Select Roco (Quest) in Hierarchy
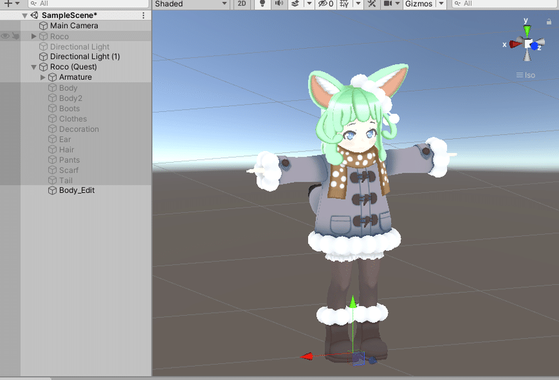This screenshot has height=380, width=559. (73, 67)
